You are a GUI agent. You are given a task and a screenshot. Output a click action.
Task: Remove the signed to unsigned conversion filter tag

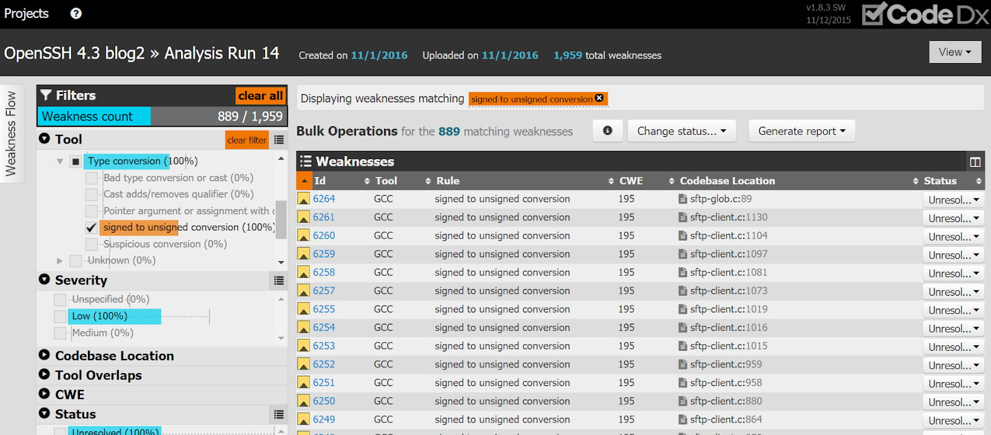(x=599, y=98)
